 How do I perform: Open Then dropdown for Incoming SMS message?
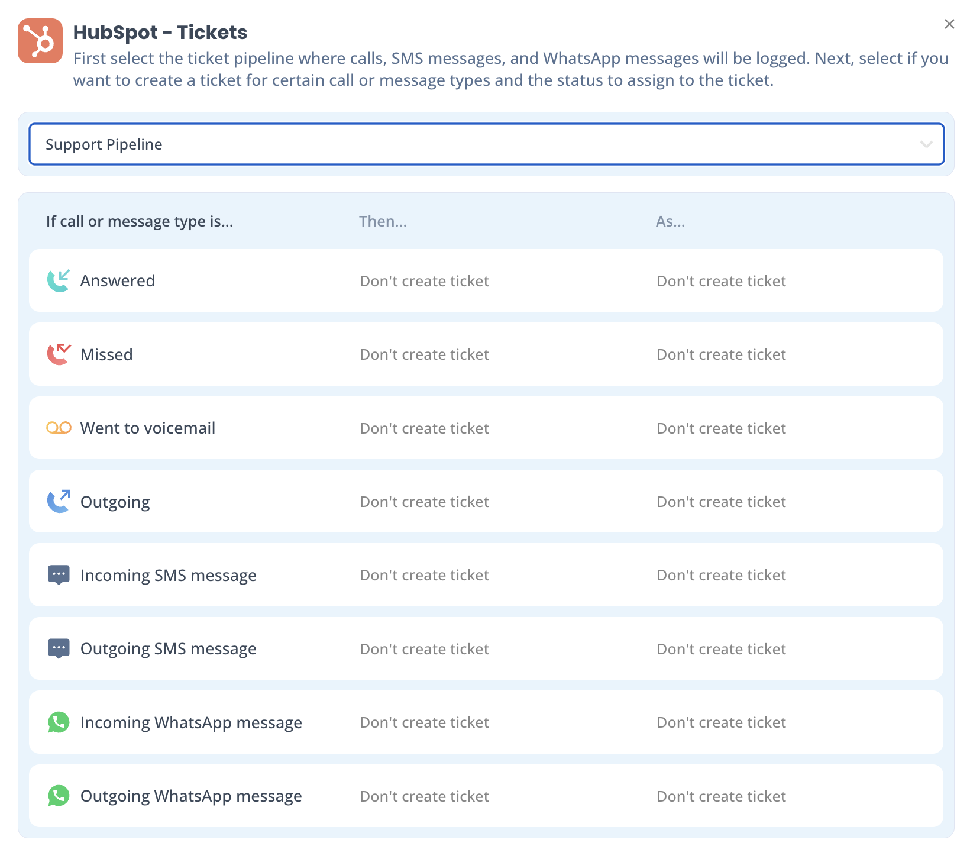425,575
